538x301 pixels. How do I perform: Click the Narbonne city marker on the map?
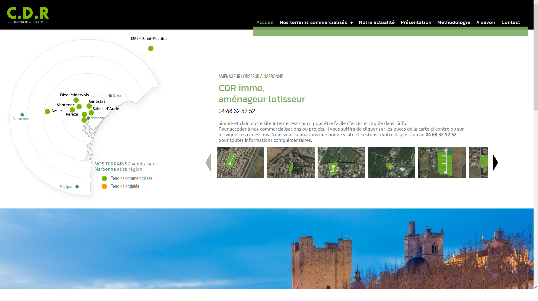[88, 118]
